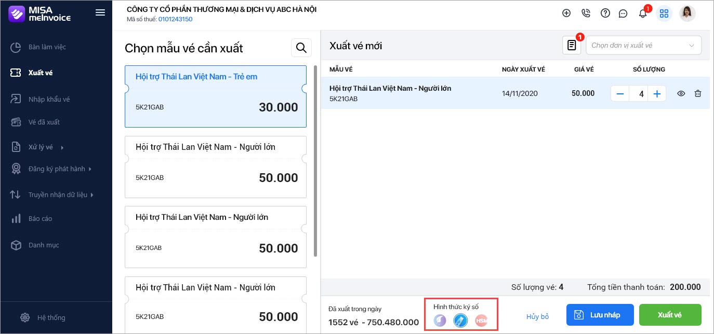
Task: Select the HSM digital signing method
Action: pyautogui.click(x=481, y=321)
